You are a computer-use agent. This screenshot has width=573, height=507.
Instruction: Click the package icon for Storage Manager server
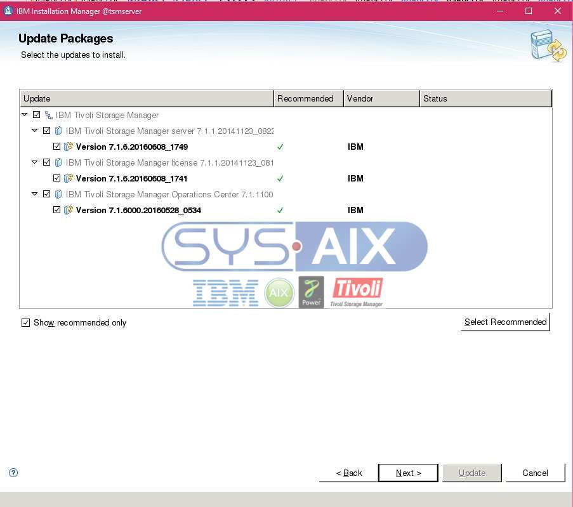coord(58,131)
